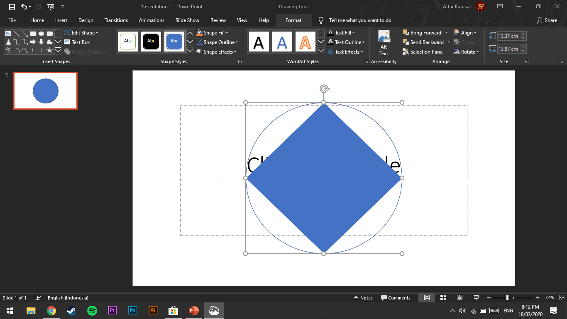The width and height of the screenshot is (567, 319).
Task: Select the Line Arrow shape
Action: pos(25,34)
